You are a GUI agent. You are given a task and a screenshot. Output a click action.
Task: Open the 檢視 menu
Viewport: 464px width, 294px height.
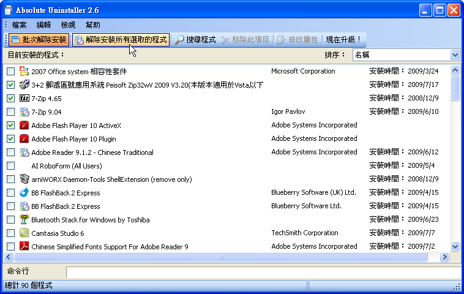coord(68,25)
